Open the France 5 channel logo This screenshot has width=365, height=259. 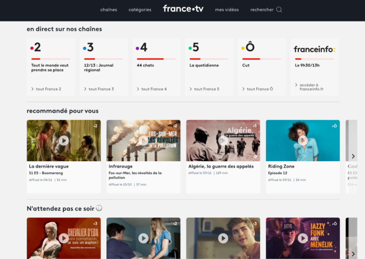194,47
